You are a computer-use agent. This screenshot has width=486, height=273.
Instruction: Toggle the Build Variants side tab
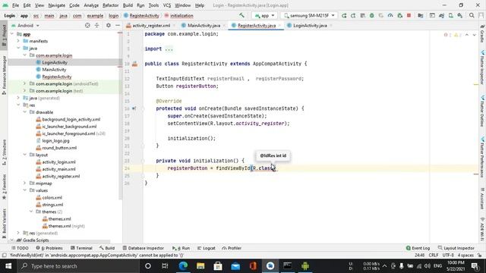click(x=4, y=223)
